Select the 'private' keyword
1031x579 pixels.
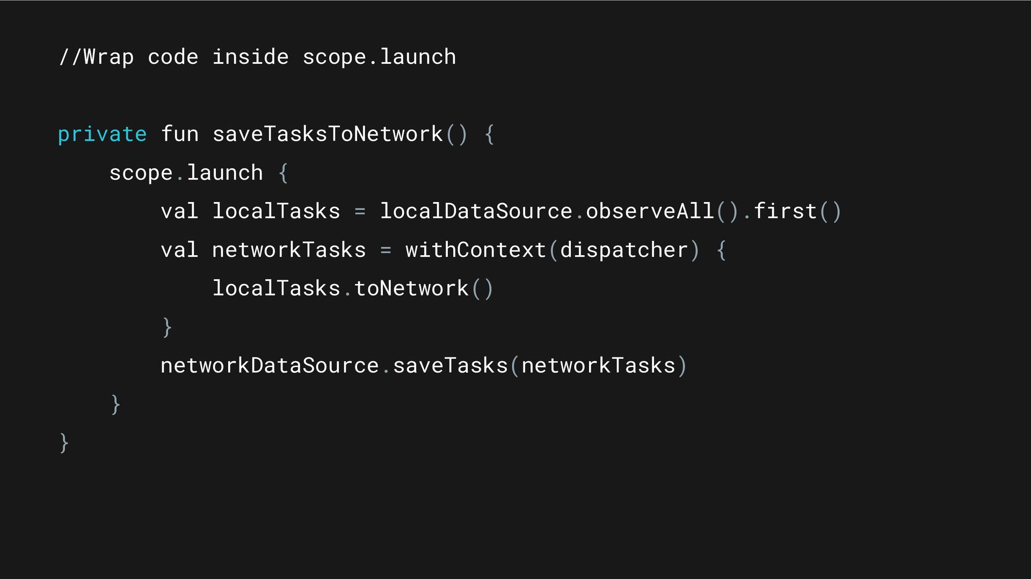(102, 134)
